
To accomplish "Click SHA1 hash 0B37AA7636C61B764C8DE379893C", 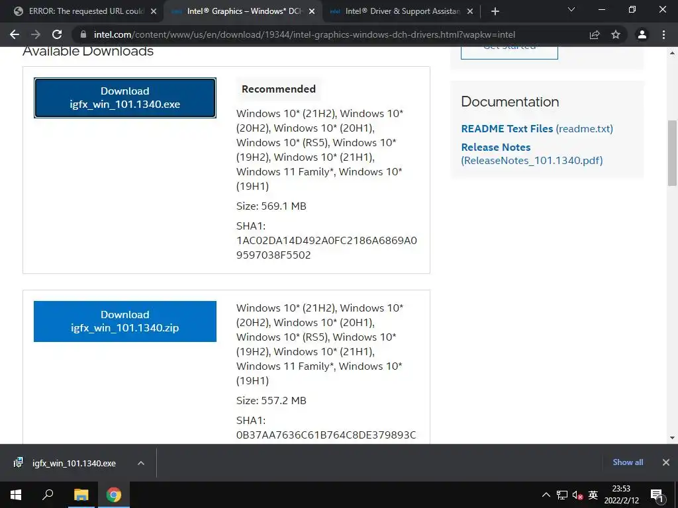I will (x=326, y=435).
